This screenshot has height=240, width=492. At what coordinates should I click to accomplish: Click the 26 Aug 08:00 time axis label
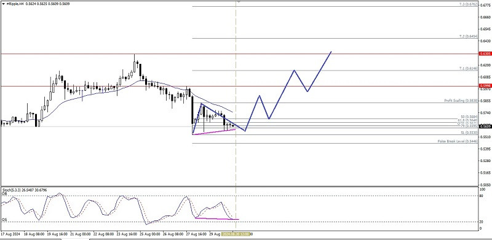[x=174, y=234]
